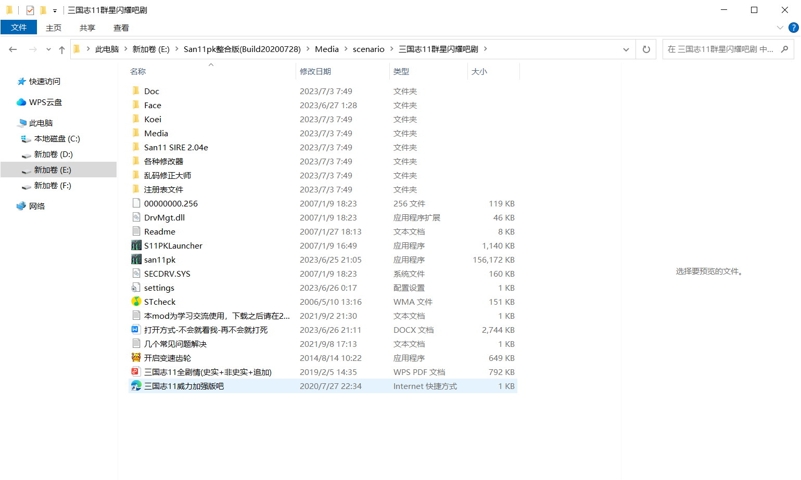Select 快速访问 in navigation pane
This screenshot has width=801, height=480.
click(x=45, y=82)
